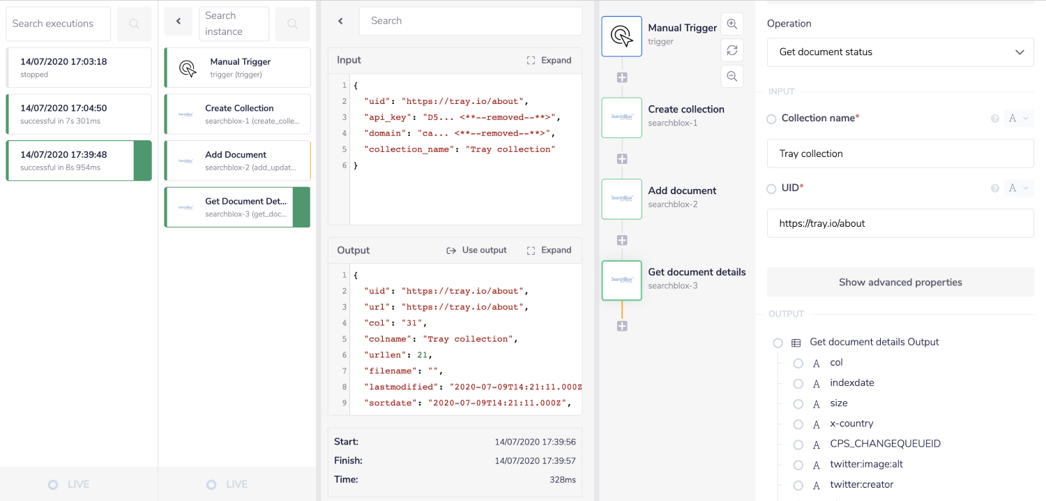Select the Add Document step in log
Image resolution: width=1046 pixels, height=501 pixels.
coord(237,160)
